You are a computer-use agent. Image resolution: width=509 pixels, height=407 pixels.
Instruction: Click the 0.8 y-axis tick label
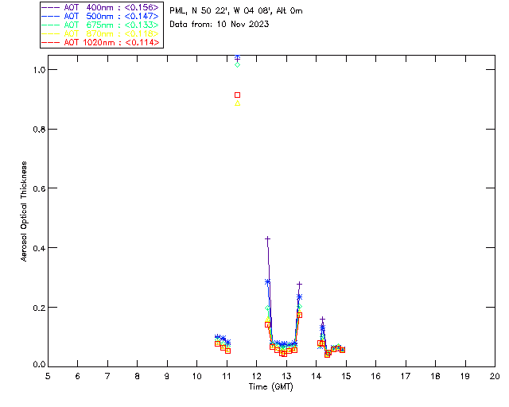pyautogui.click(x=39, y=130)
